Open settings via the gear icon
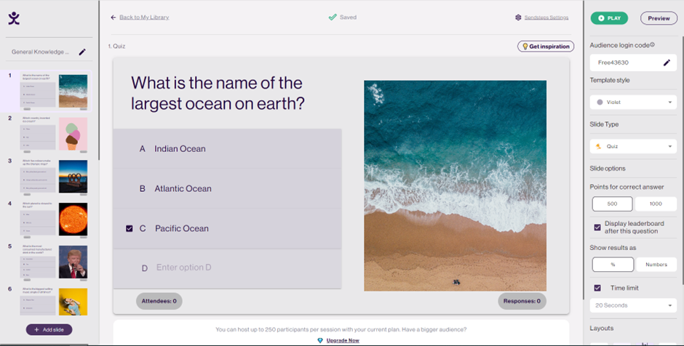The image size is (684, 346). (518, 17)
